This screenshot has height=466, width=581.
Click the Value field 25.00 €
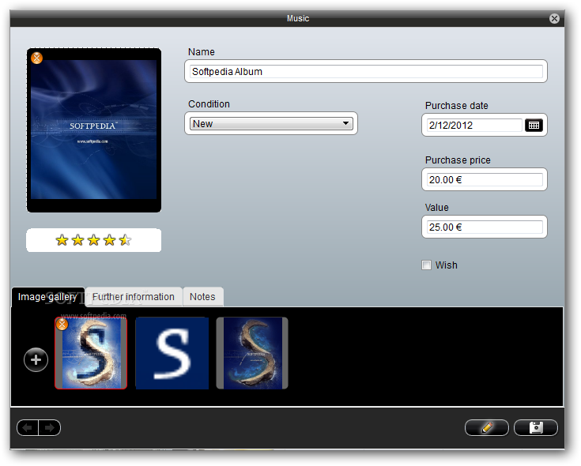pos(485,227)
